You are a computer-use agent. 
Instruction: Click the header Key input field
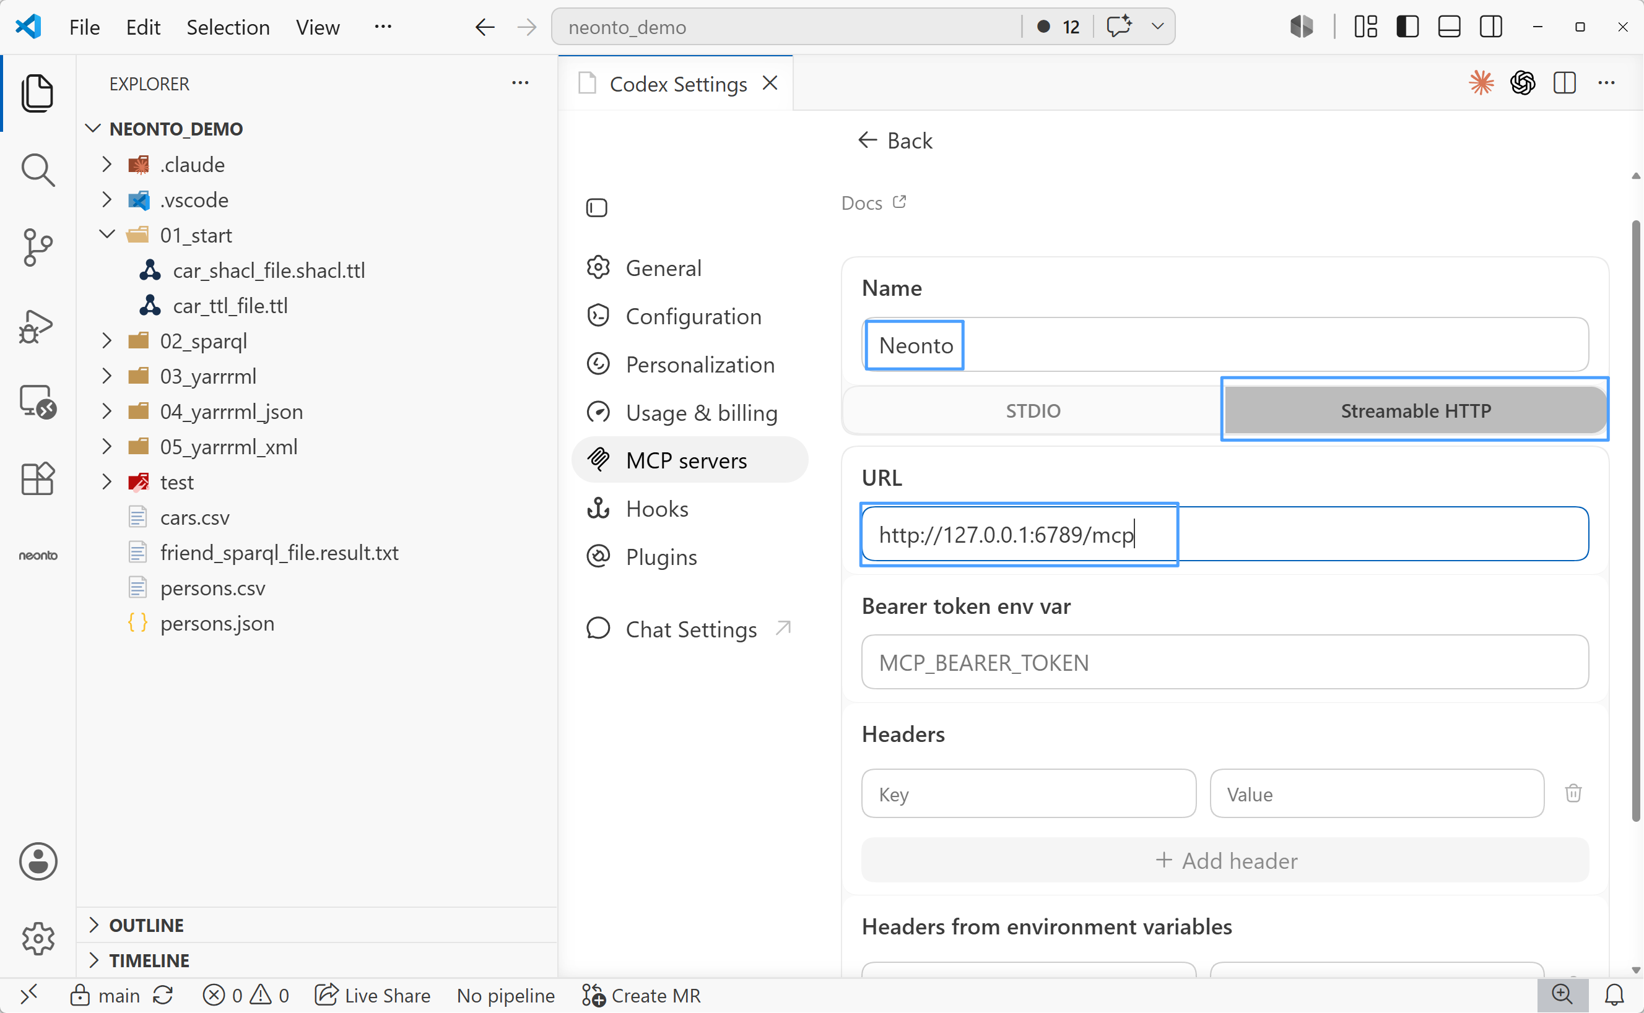(x=1029, y=793)
